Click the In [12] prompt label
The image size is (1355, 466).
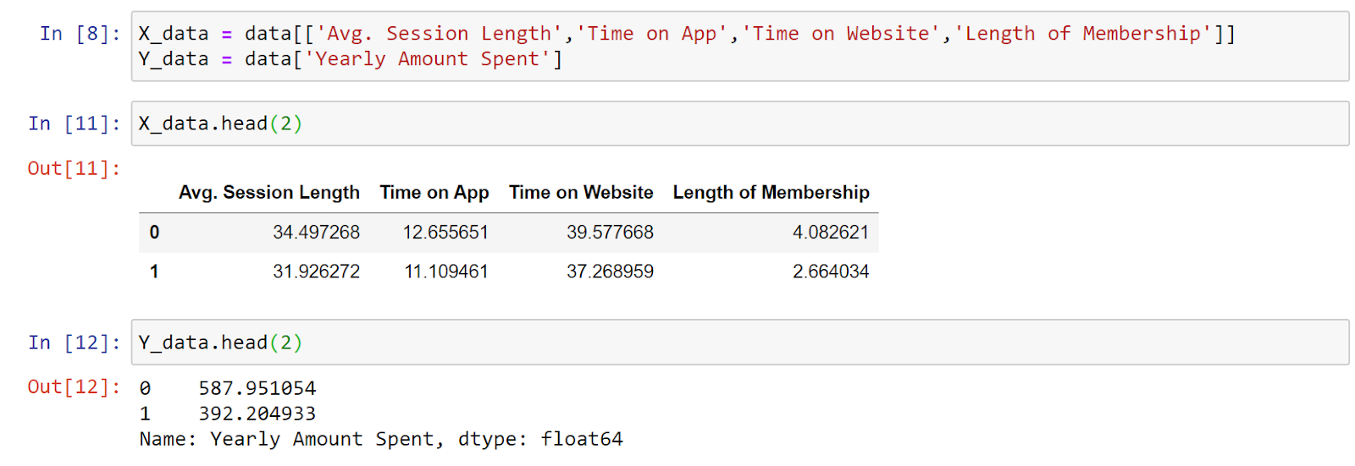point(75,343)
